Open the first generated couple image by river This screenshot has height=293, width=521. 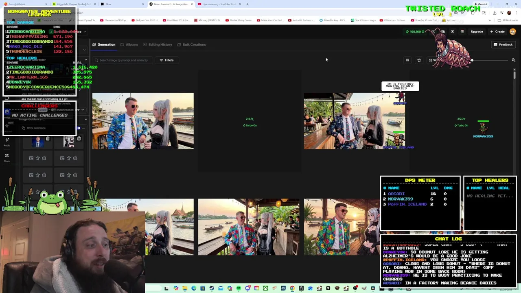[143, 121]
